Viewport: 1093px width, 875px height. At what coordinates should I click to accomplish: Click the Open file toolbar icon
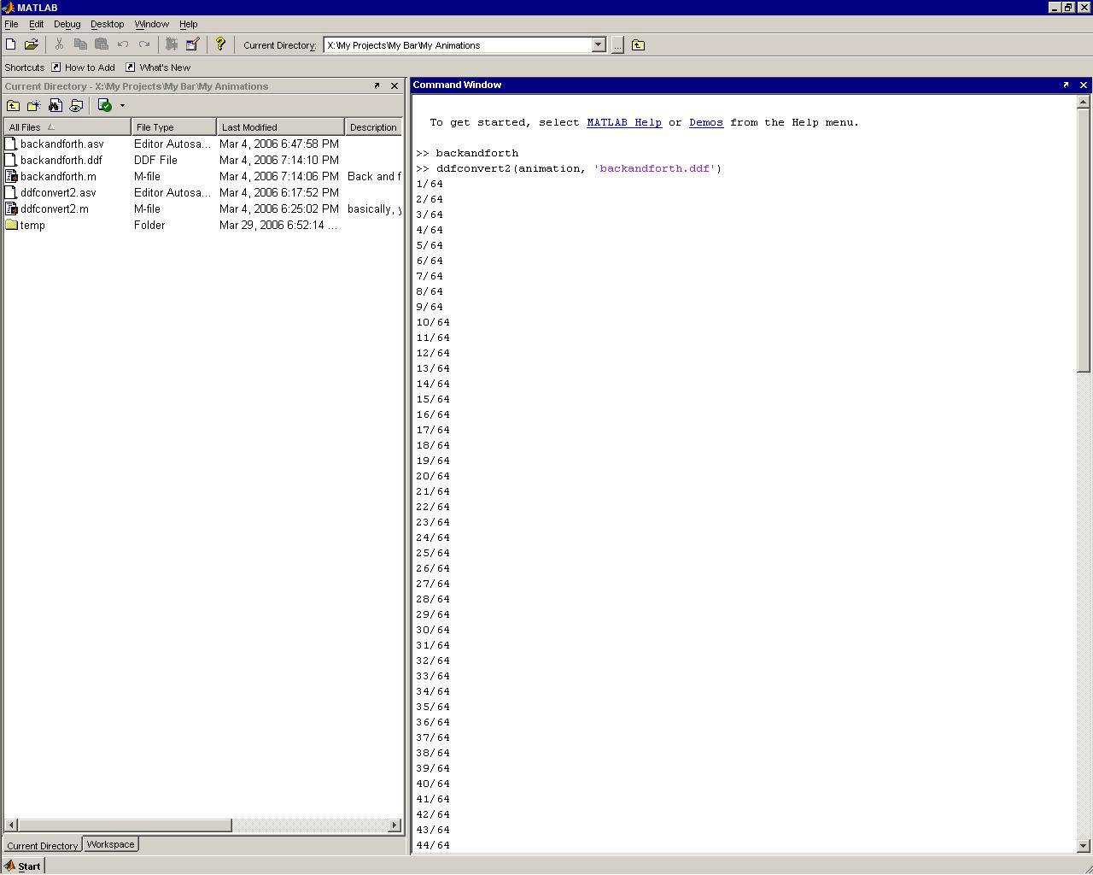tap(31, 44)
